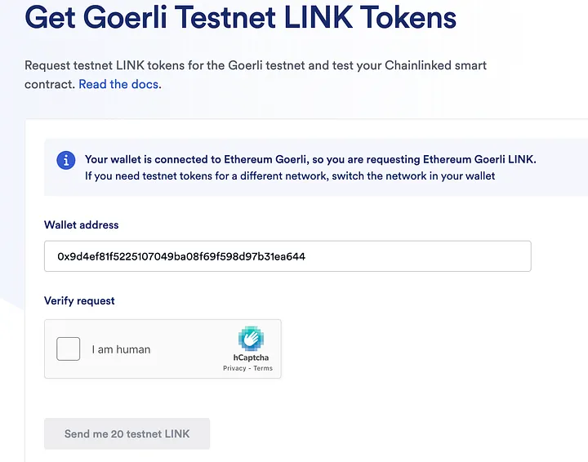Click the "Wallet address" field label

click(x=82, y=225)
